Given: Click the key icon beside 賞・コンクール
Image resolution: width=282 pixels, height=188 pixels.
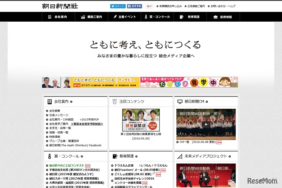Looking at the screenshot, I should (x=146, y=17).
